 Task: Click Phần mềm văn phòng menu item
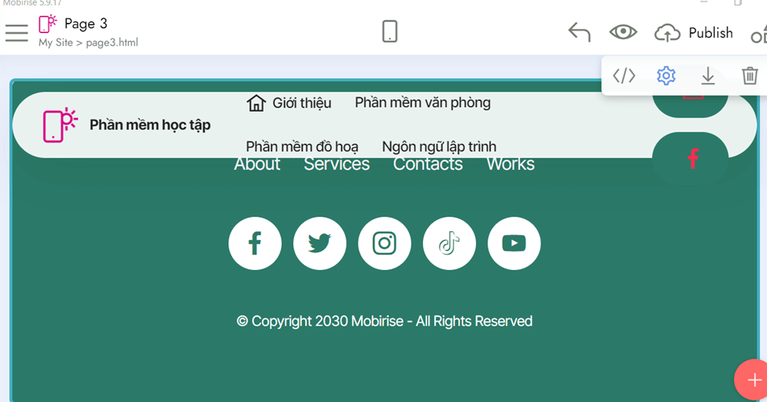pos(422,103)
